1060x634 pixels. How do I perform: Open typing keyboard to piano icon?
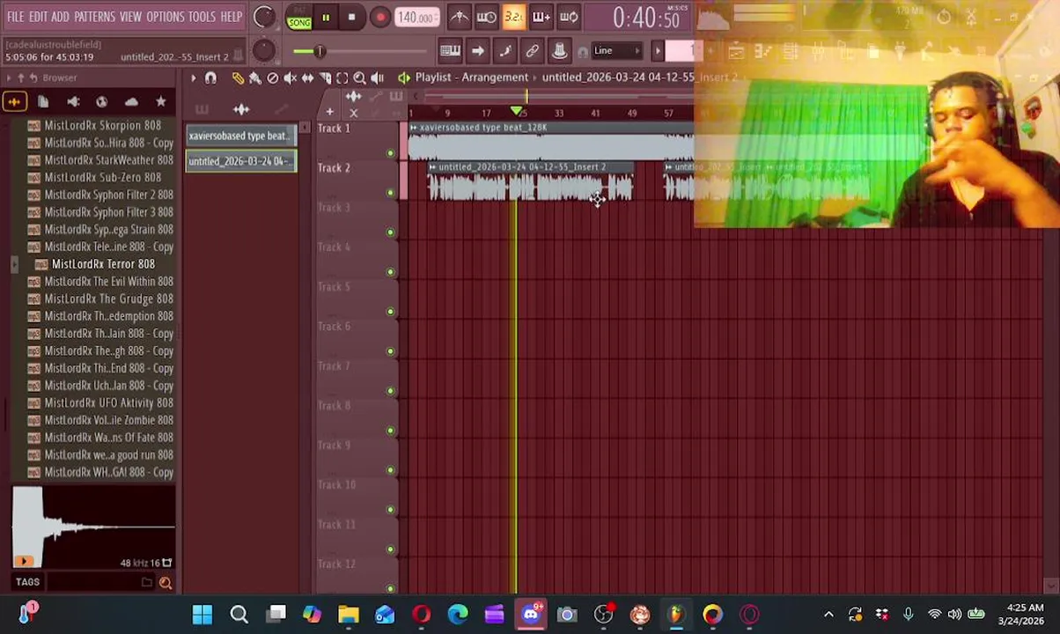(450, 51)
